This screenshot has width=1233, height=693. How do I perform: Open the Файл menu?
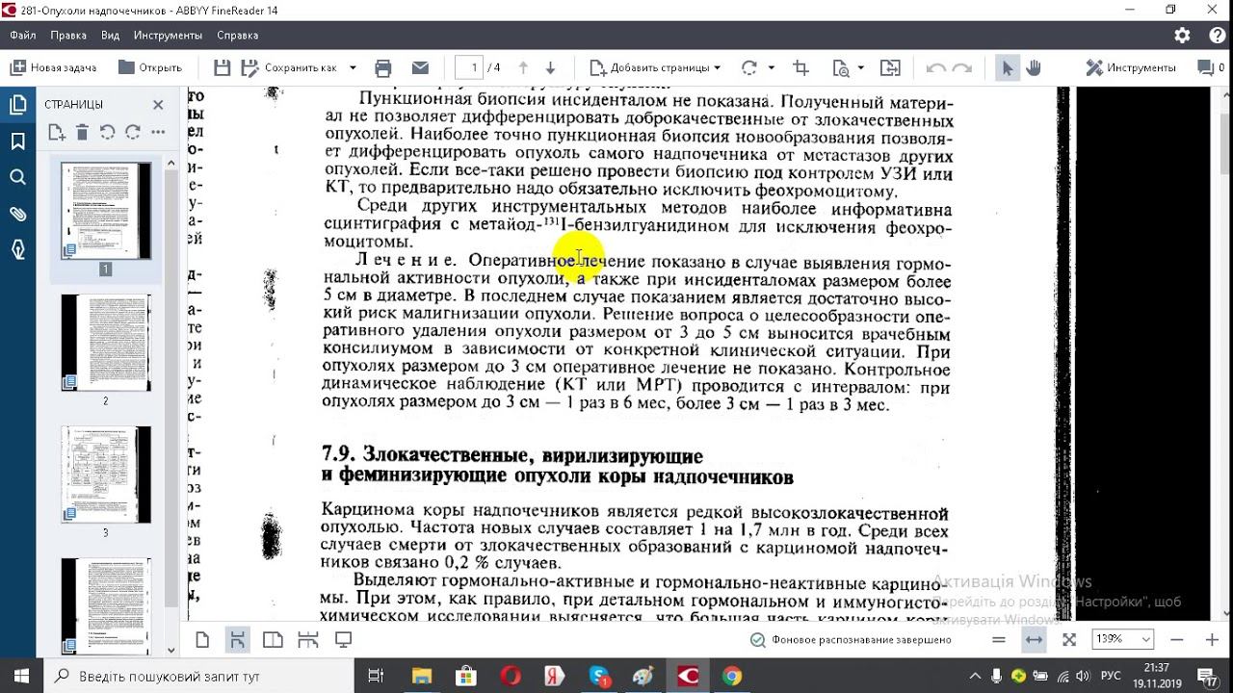[x=23, y=36]
